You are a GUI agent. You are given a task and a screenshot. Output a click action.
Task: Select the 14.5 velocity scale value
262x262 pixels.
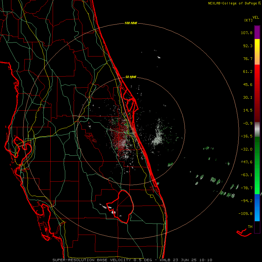click(x=248, y=110)
